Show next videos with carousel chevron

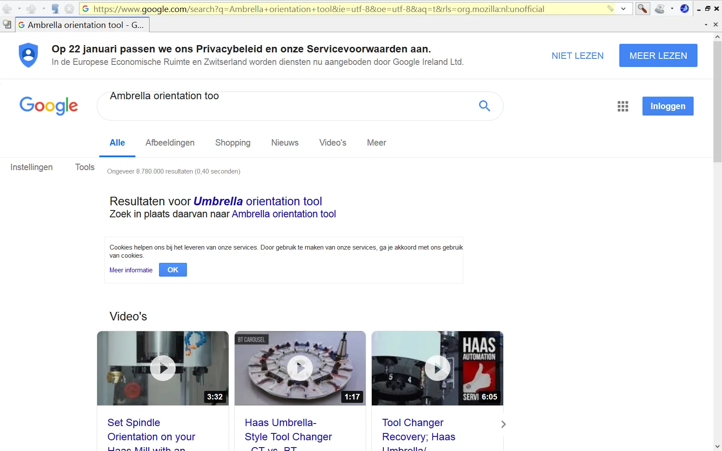pos(503,424)
